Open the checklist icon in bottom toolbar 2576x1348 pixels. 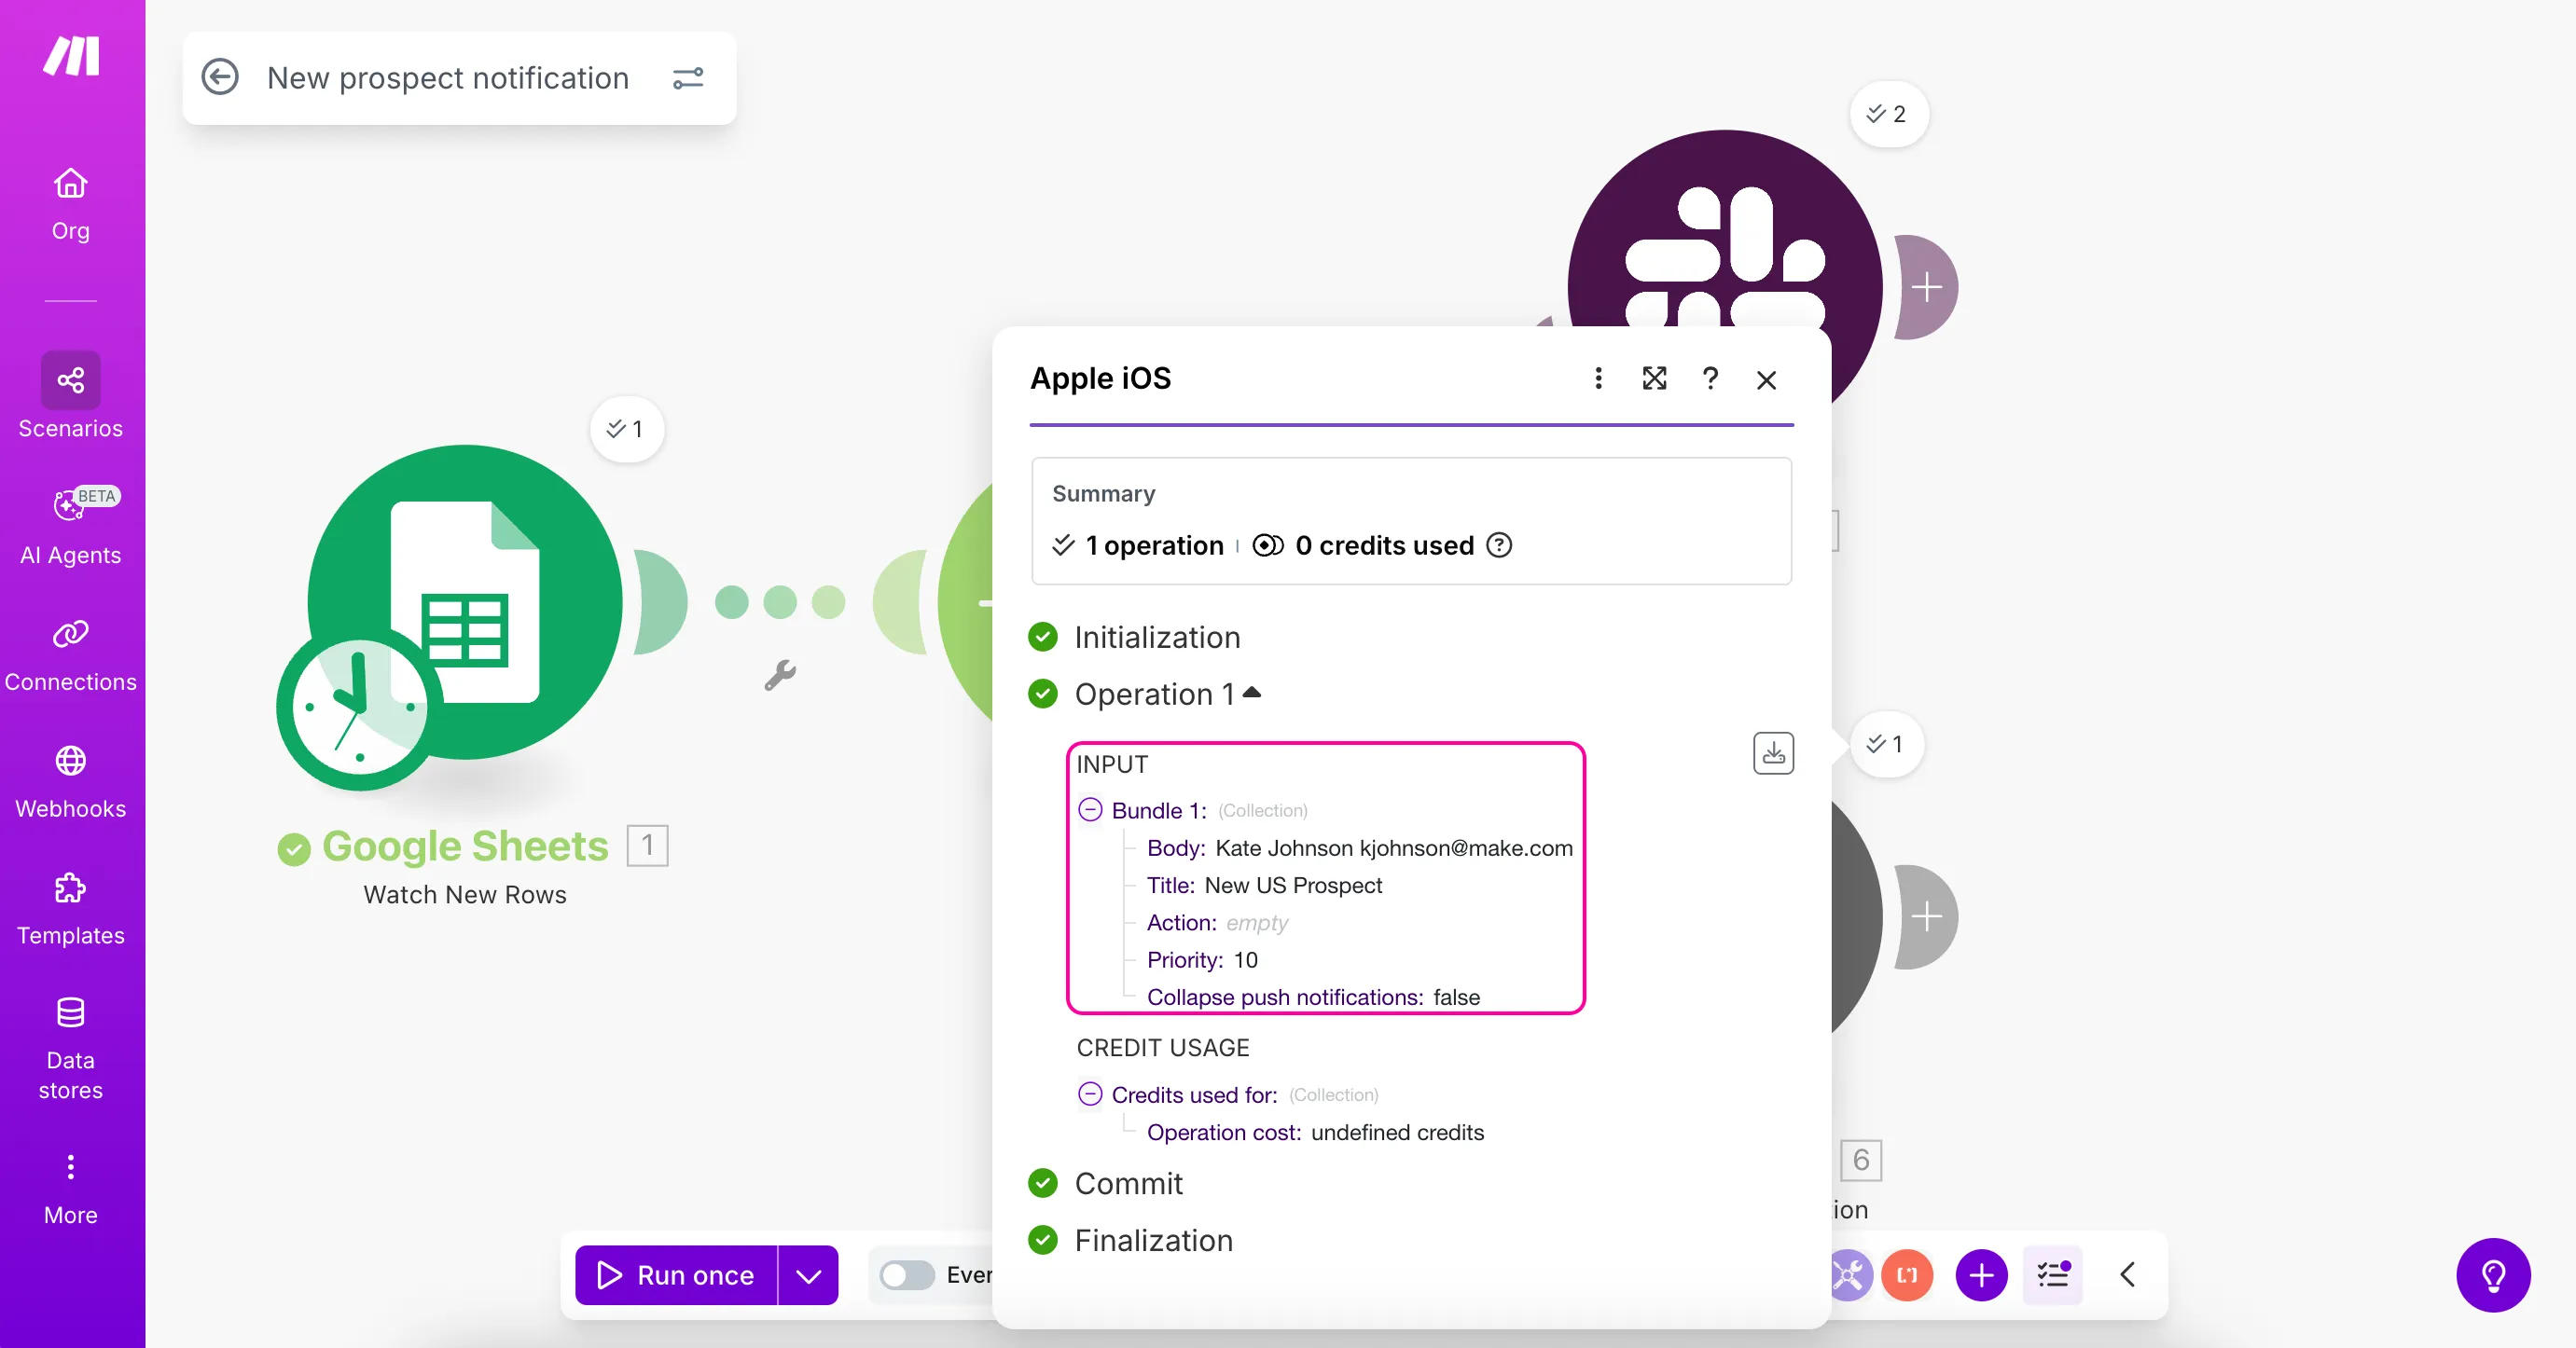(x=2053, y=1275)
